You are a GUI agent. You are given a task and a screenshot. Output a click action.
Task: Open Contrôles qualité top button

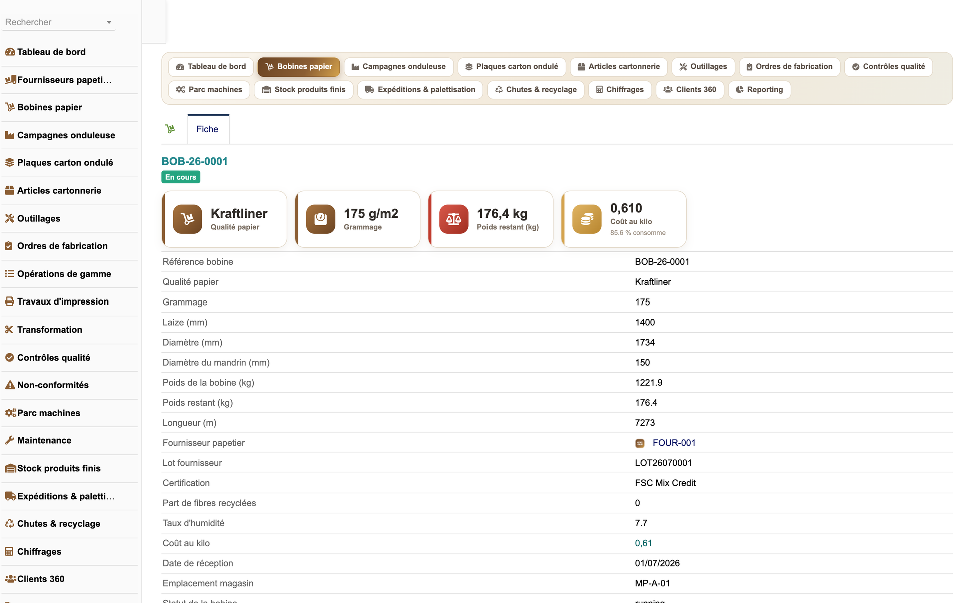tap(888, 67)
